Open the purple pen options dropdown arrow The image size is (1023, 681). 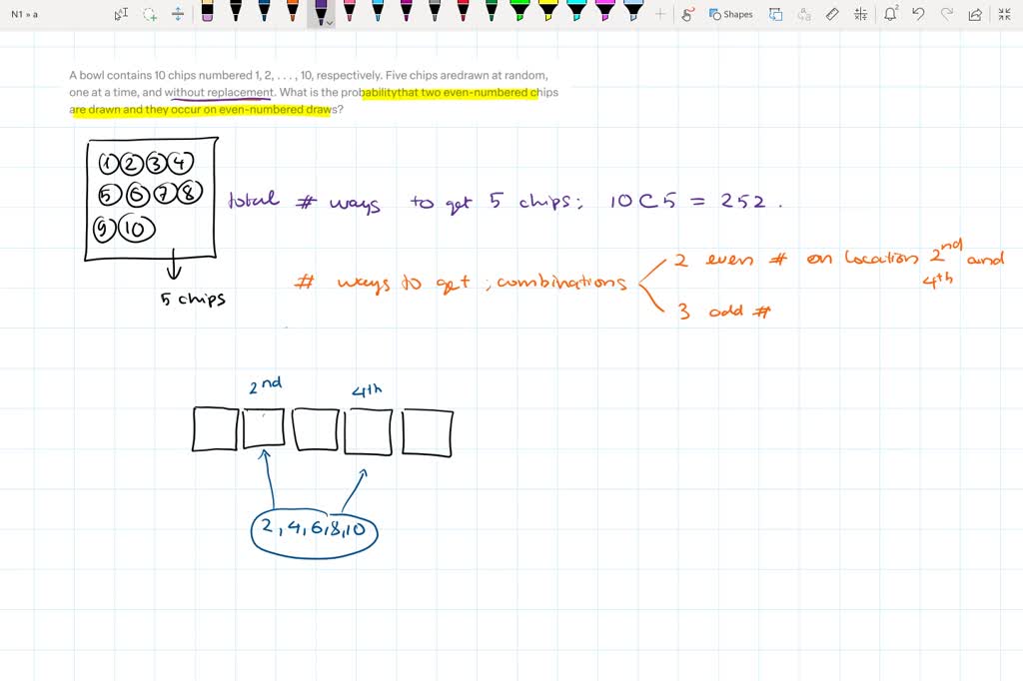[330, 23]
